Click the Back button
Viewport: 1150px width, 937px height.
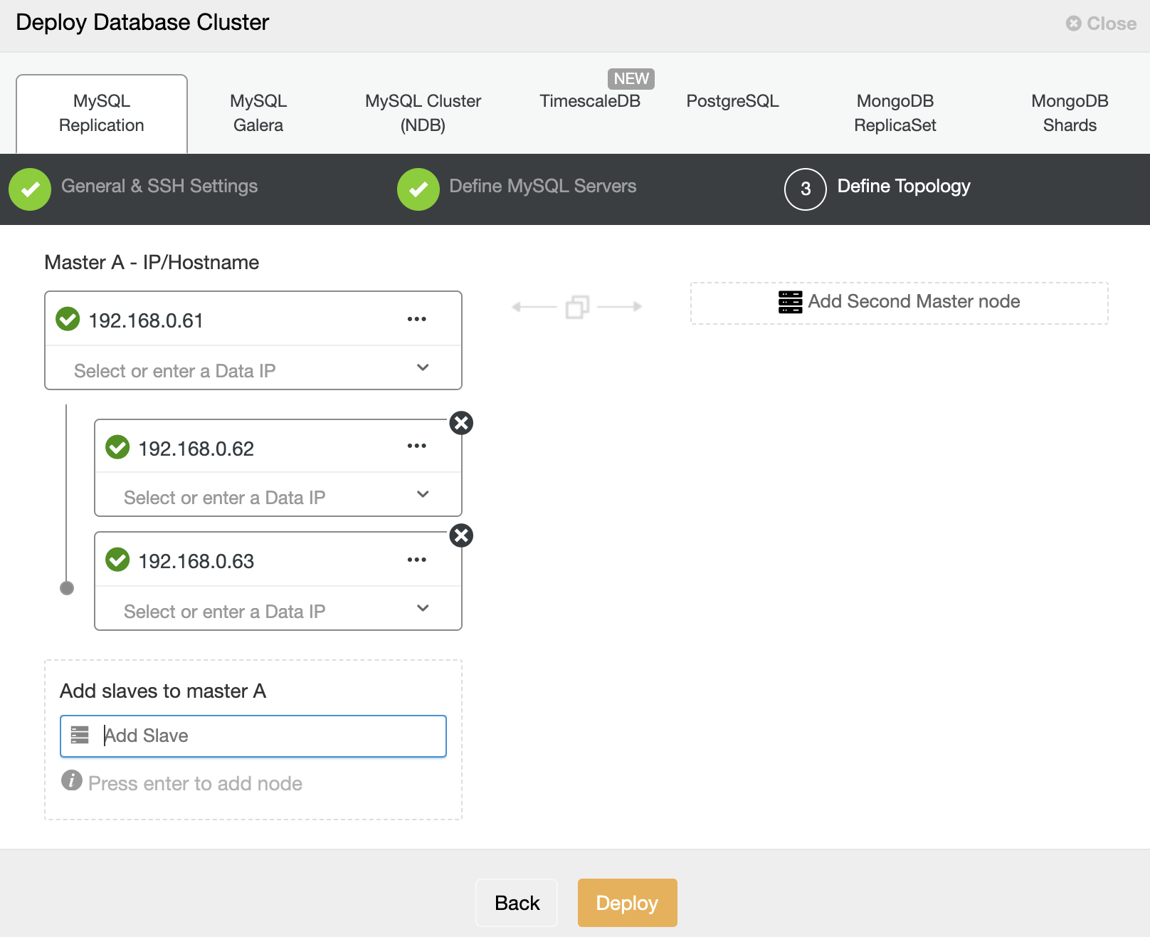(x=517, y=903)
